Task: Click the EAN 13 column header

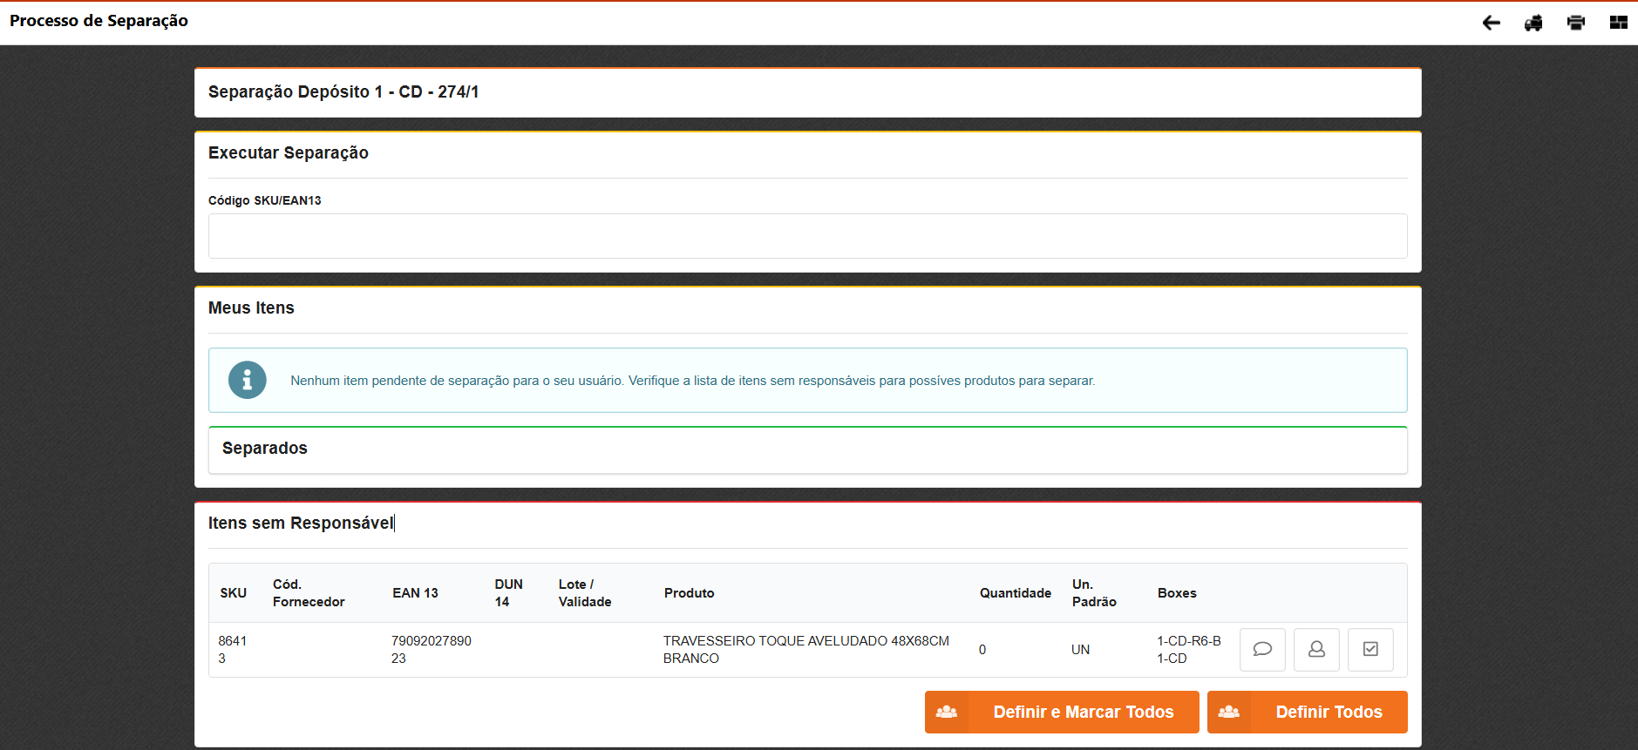Action: coord(415,593)
